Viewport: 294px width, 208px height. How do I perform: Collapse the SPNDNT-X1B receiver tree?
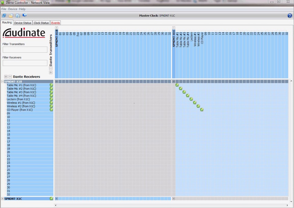coord(3,82)
